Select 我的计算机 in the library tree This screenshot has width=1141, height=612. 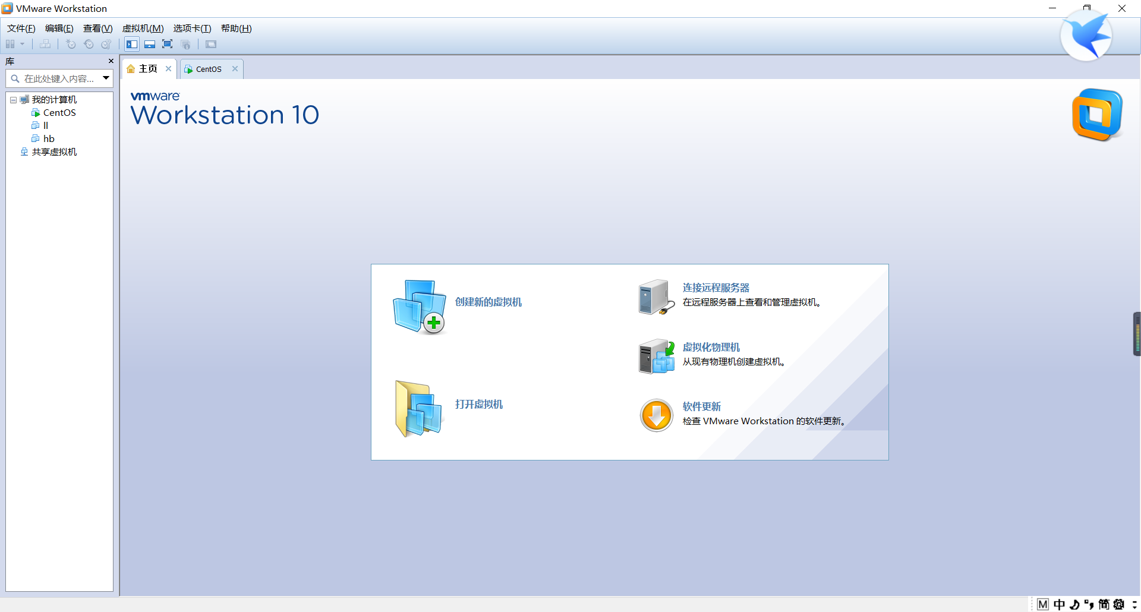point(54,100)
